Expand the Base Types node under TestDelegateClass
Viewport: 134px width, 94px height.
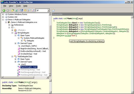(x=16, y=59)
